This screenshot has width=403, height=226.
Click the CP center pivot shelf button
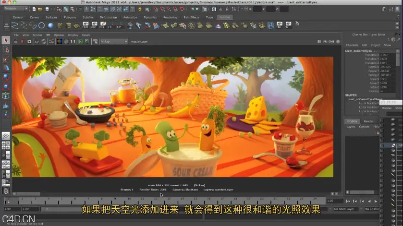point(120,25)
